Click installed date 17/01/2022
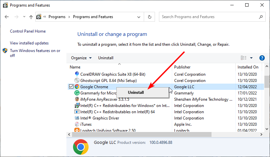This screenshot has width=270, height=157. 247,93
